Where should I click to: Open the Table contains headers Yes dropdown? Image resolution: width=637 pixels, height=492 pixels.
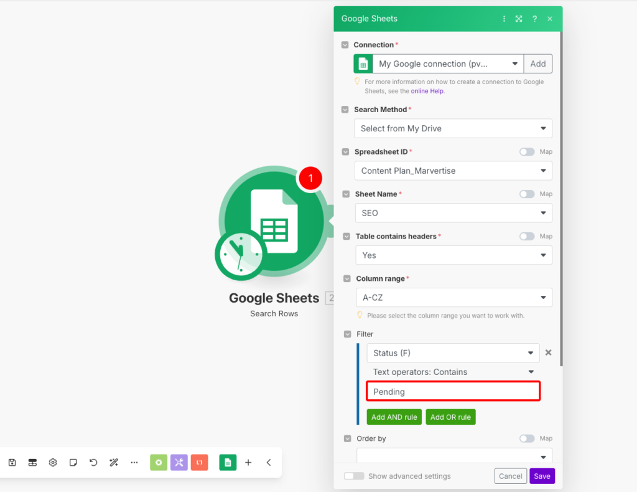click(x=453, y=255)
